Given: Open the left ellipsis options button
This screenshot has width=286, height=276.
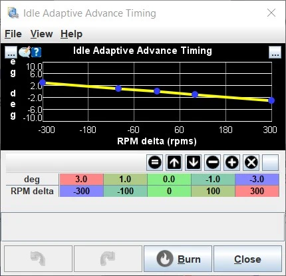Looking at the screenshot, I should coord(11,52).
